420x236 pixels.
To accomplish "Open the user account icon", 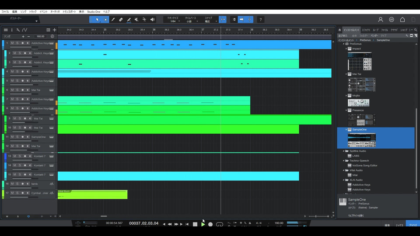I will click(x=380, y=20).
